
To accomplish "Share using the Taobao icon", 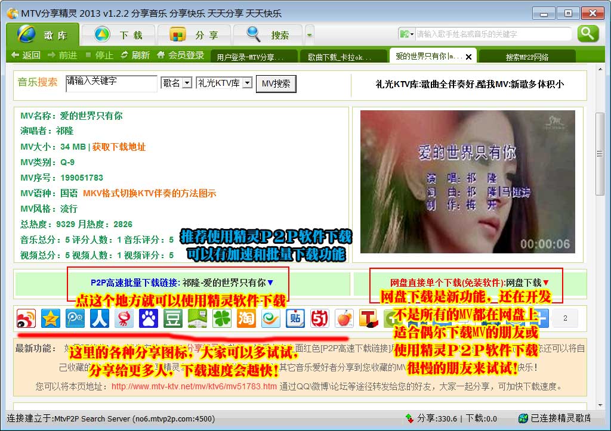I will (246, 318).
